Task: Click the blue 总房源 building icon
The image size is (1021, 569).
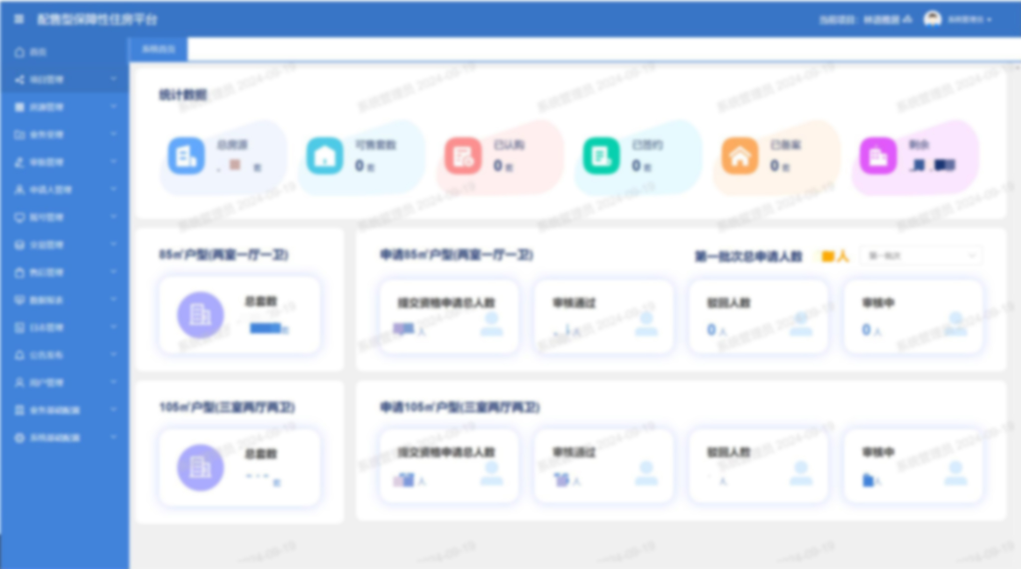Action: 186,156
